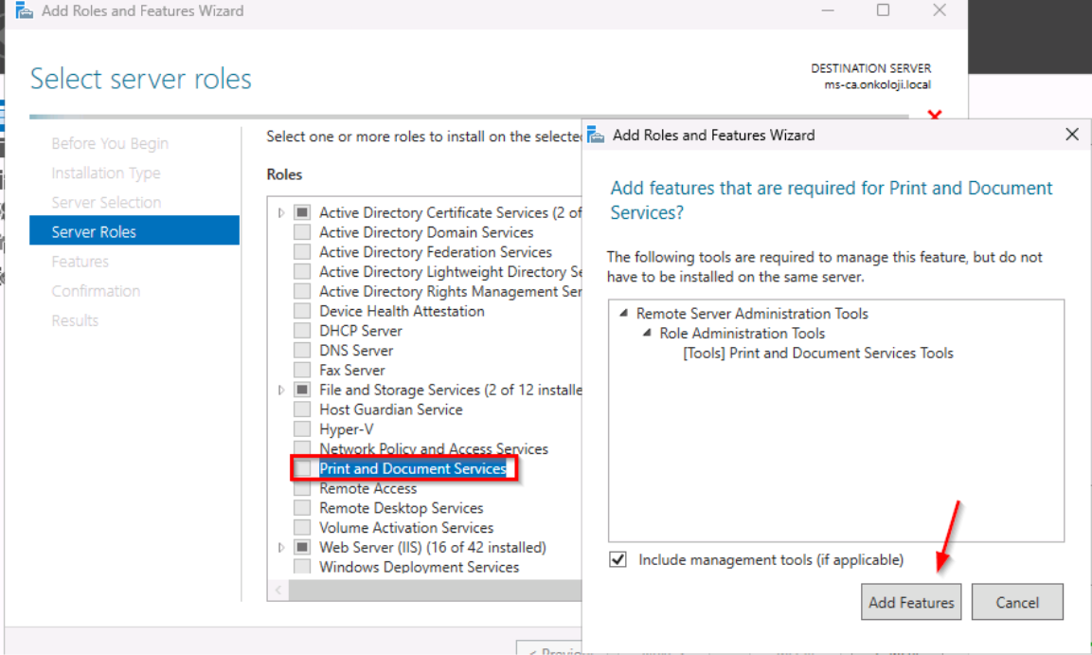Image resolution: width=1092 pixels, height=655 pixels.
Task: Go to Features step in sidebar
Action: click(x=81, y=262)
